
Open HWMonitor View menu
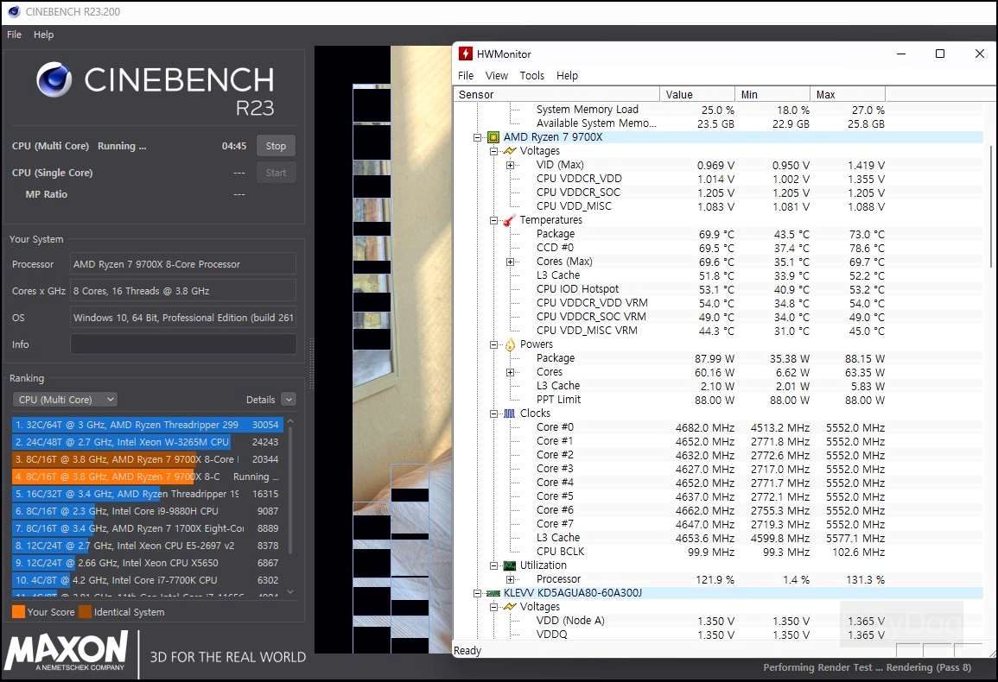[497, 76]
